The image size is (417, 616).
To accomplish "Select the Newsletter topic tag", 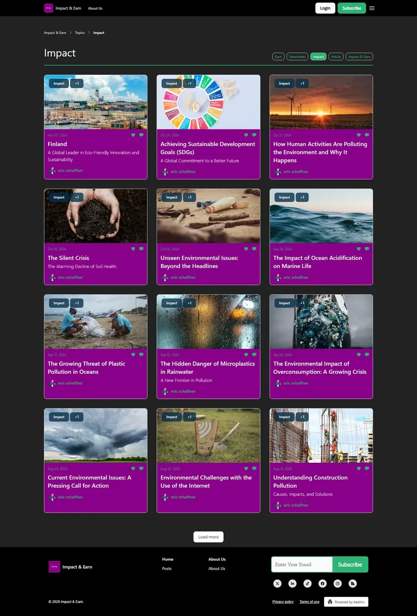I will pyautogui.click(x=297, y=57).
